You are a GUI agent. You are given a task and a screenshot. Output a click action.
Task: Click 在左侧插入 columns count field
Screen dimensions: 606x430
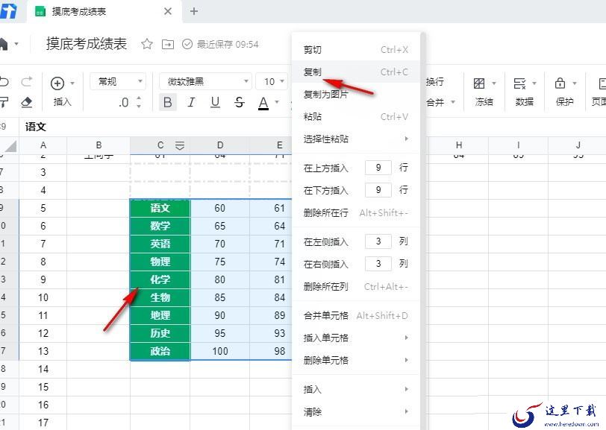(378, 241)
